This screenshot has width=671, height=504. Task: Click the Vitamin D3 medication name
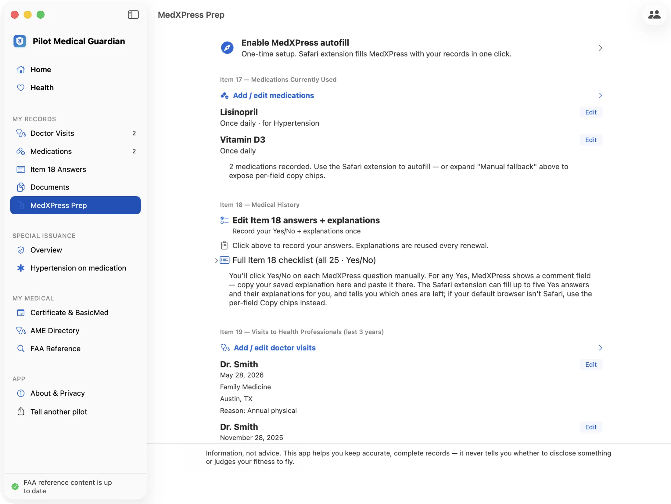242,140
